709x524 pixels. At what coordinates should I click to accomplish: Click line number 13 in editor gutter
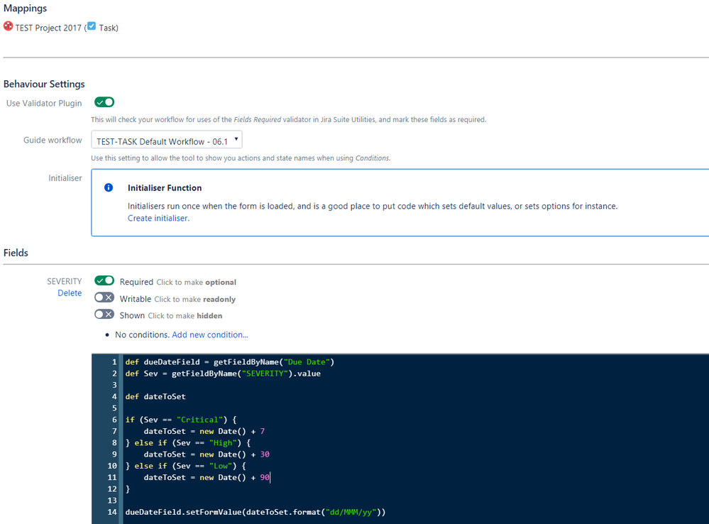112,501
